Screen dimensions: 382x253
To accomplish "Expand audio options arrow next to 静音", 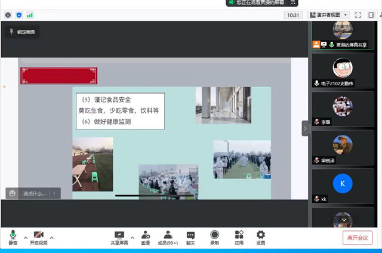I will (x=26, y=237).
